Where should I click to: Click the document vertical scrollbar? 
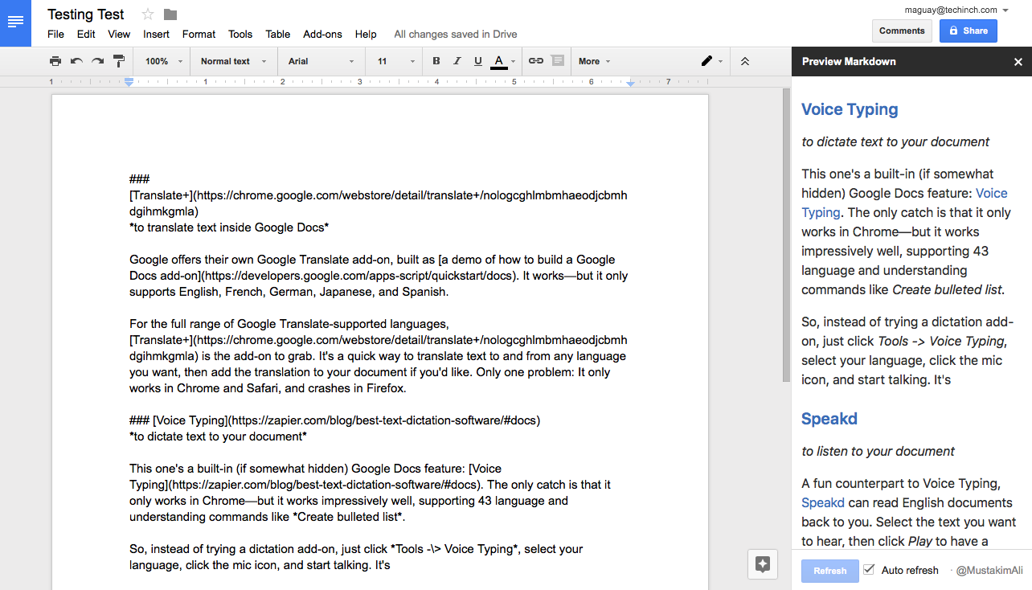[x=786, y=233]
